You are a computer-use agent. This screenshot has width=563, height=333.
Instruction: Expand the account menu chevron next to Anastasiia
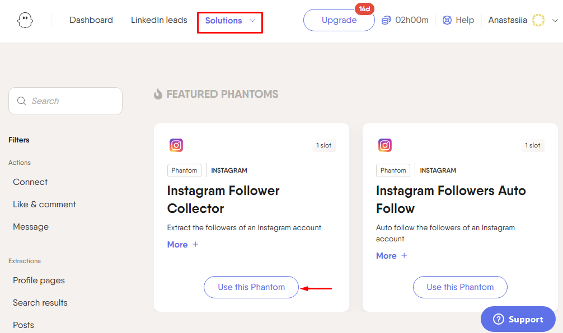555,21
